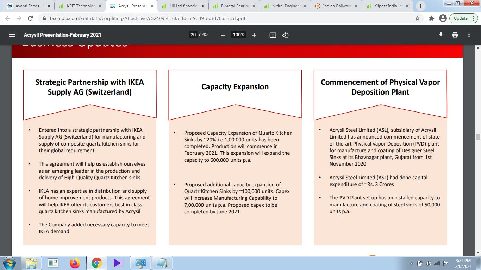Click the zoom in plus button
Viewport: 481px width, 270px height.
click(x=254, y=35)
